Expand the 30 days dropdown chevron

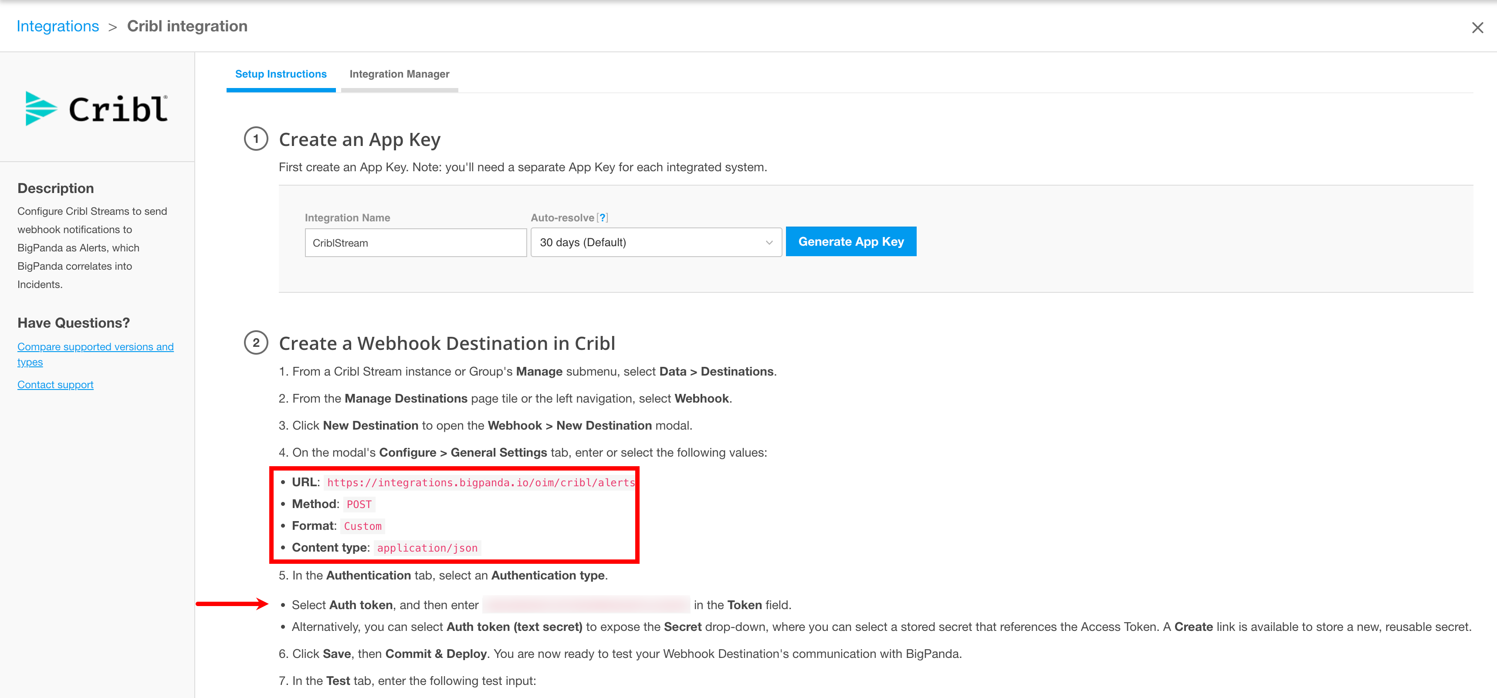pyautogui.click(x=769, y=242)
